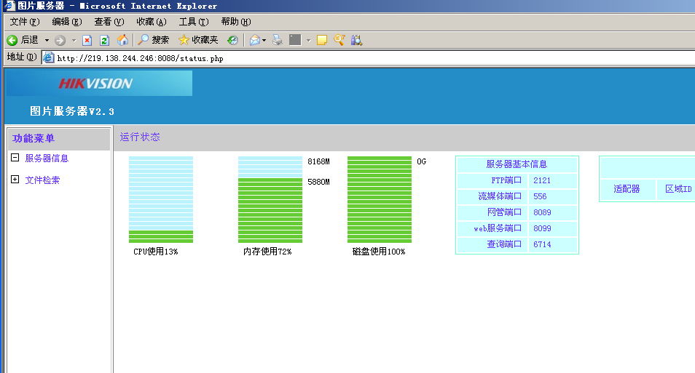Screen dimensions: 695x373
Task: Click the memory usage bar graph
Action: tap(270, 199)
